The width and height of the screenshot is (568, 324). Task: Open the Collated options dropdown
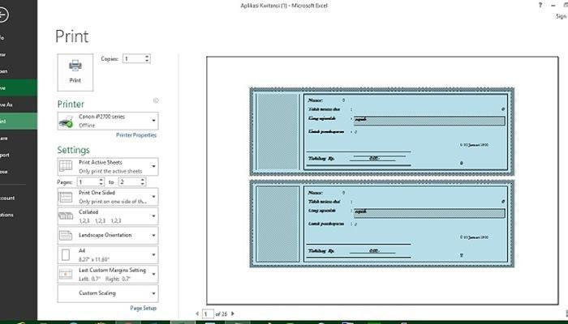[x=108, y=216]
